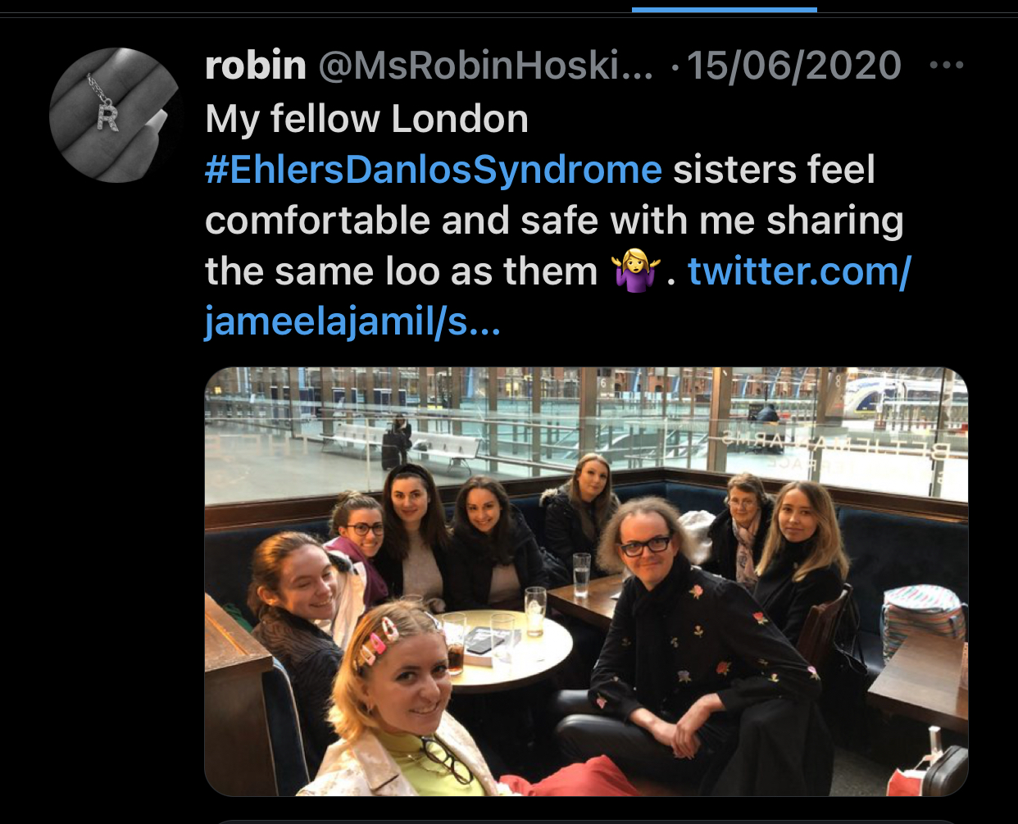This screenshot has width=1018, height=824.
Task: Tap the 'the same loo as them' text
Action: pyautogui.click(x=402, y=271)
